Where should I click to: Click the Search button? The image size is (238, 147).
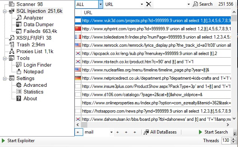point(202,4)
